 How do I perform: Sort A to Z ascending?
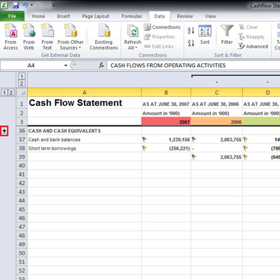[x=191, y=30]
